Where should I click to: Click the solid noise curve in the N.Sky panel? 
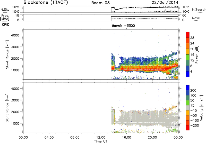[x=144, y=8]
